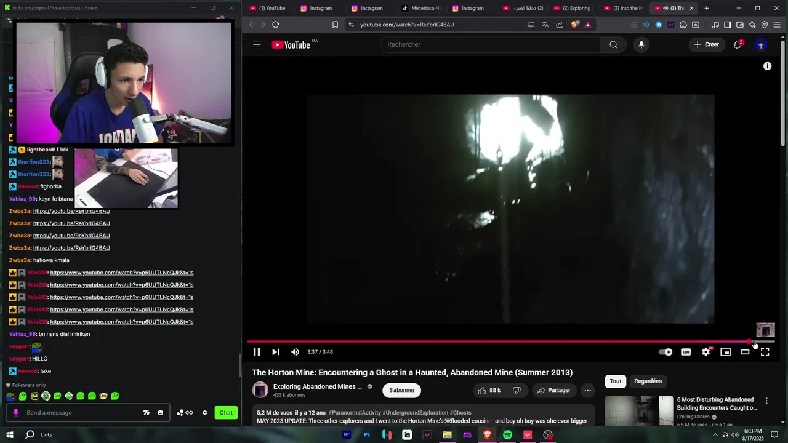This screenshot has height=443, width=788.
Task: Toggle theater mode in player
Action: [746, 352]
